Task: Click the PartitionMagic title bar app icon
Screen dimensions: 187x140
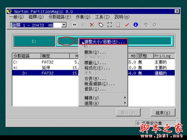Action: click(x=9, y=11)
